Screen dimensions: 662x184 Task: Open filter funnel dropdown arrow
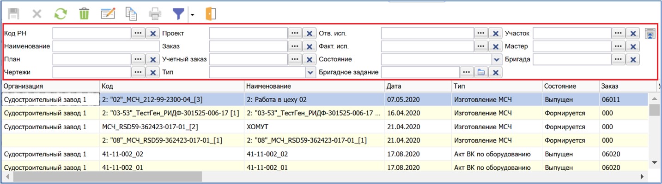(x=192, y=15)
